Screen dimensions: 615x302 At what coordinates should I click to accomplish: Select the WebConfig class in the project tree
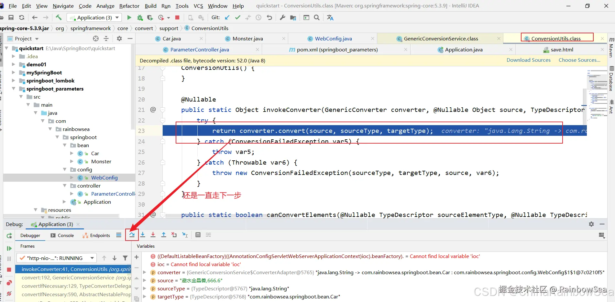[x=104, y=178]
